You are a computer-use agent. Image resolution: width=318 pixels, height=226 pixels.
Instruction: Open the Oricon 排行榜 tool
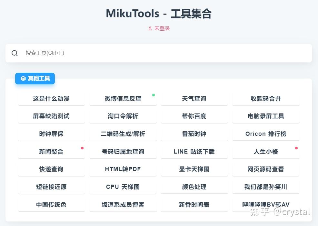[x=266, y=134]
